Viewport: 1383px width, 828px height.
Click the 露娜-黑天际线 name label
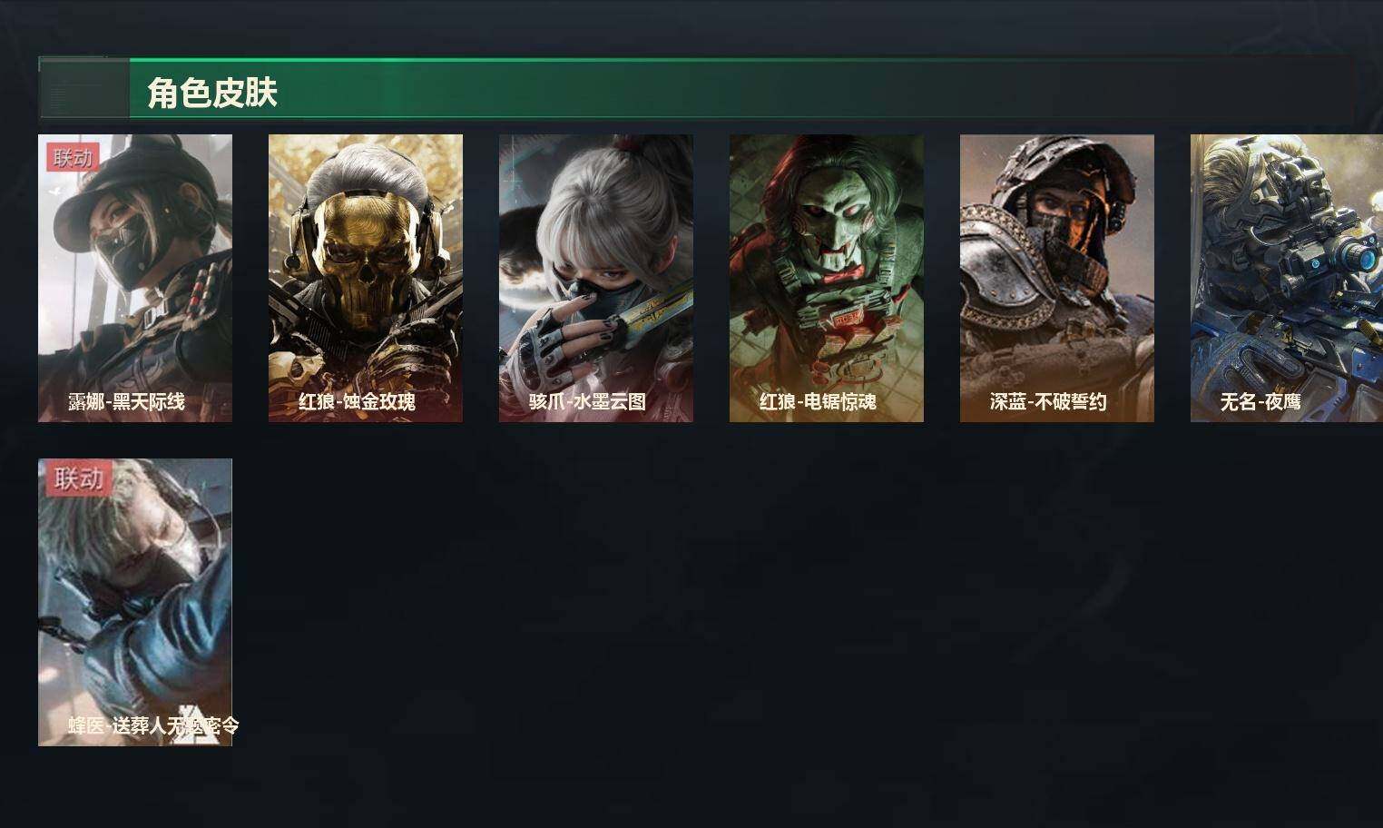pos(126,401)
